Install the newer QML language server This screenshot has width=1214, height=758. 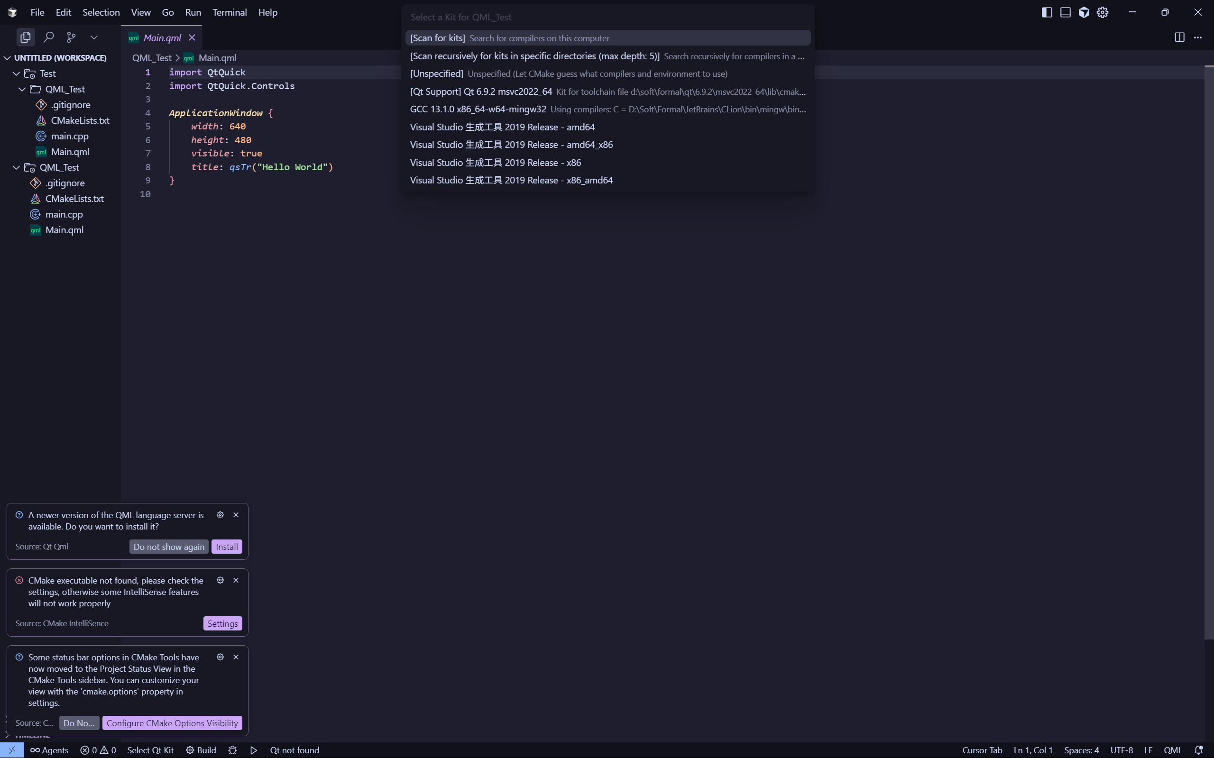coord(227,547)
